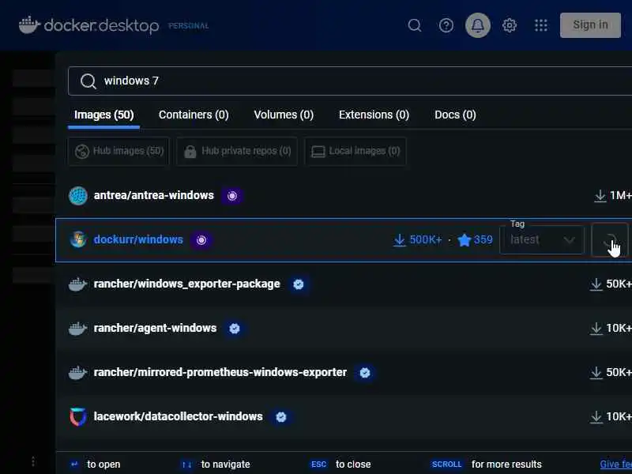Click into the 'windows 7' search field
This screenshot has width=632, height=474.
coord(350,81)
